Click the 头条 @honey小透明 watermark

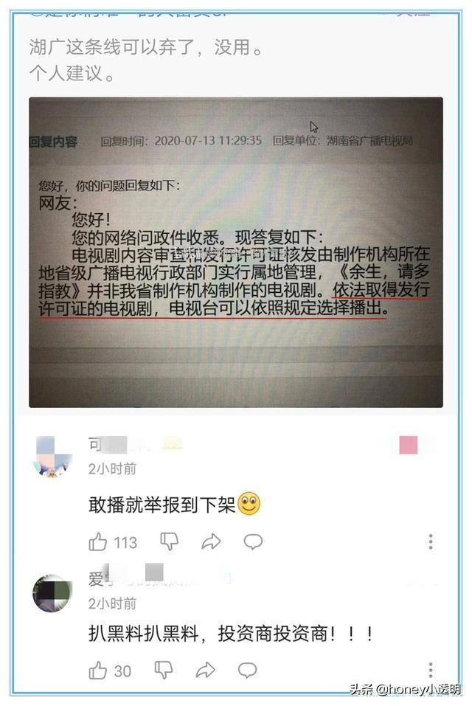[x=406, y=689]
